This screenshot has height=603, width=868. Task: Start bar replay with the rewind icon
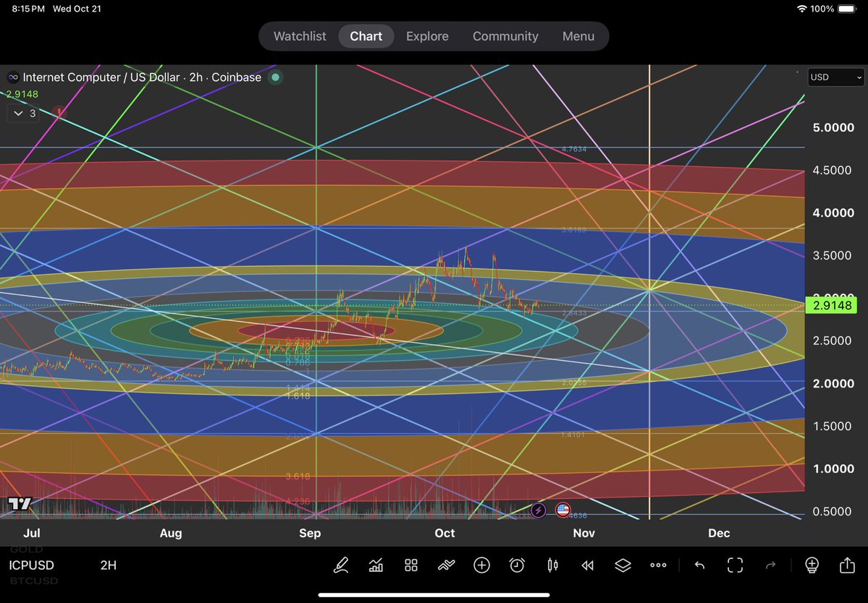[x=587, y=565]
